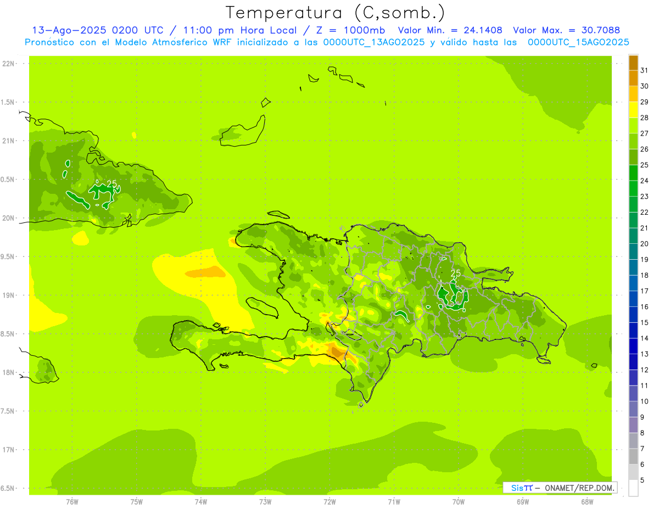Click the "72W" longitude axis label

click(329, 502)
